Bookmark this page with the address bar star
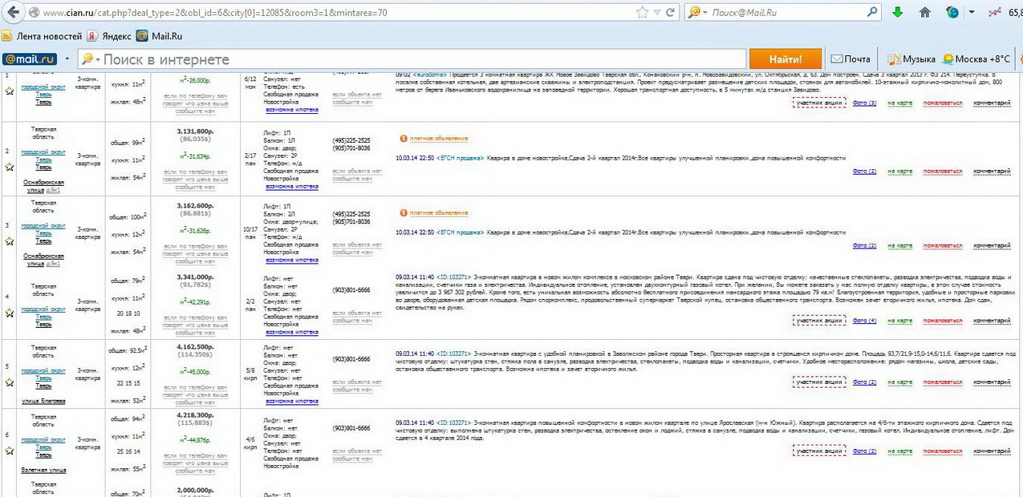1023x497 pixels. point(642,13)
